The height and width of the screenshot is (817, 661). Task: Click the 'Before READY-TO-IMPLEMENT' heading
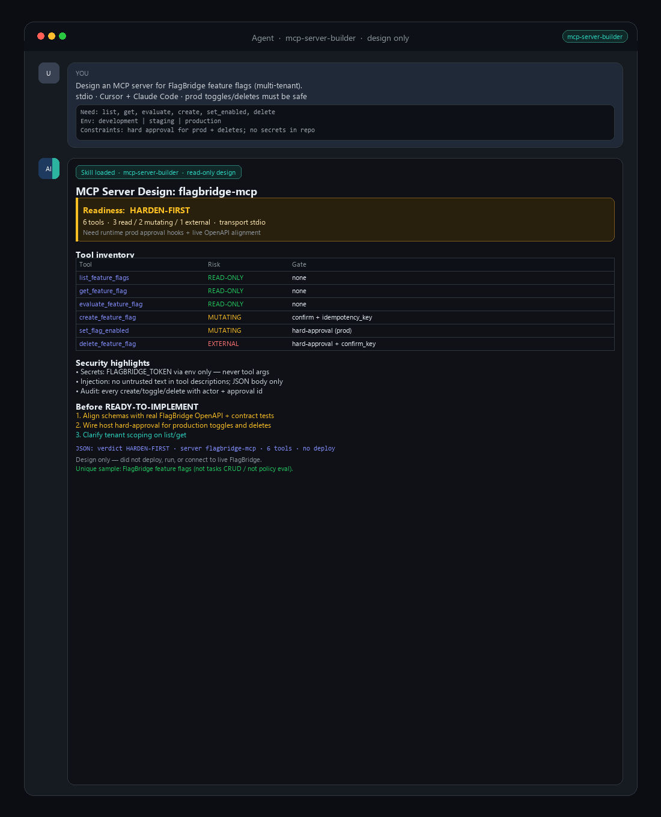click(137, 407)
